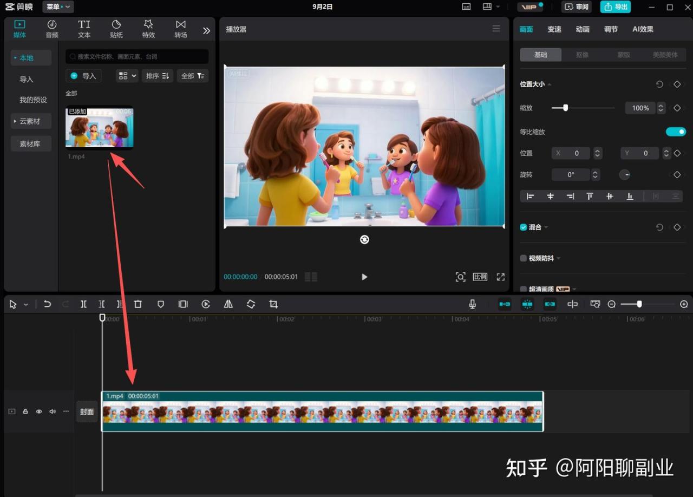Image resolution: width=693 pixels, height=497 pixels.
Task: Click the Import (导入) button with plus
Action: pyautogui.click(x=84, y=76)
